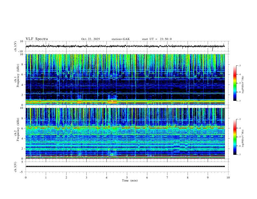This screenshot has width=257, height=199.
Task: Click the ch.1 spectrogram color bar
Action: pyautogui.click(x=235, y=83)
